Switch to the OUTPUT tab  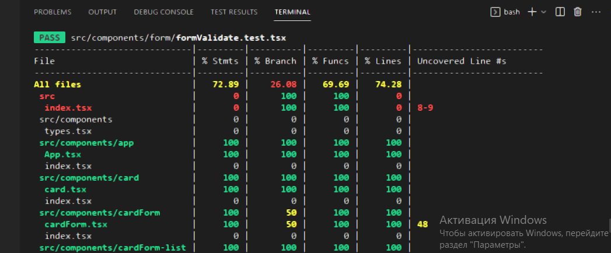pos(103,12)
